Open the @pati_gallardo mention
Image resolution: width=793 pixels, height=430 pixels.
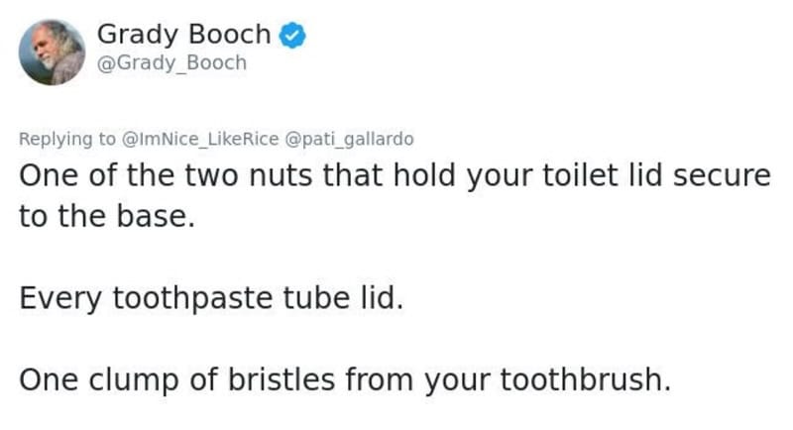[349, 139]
